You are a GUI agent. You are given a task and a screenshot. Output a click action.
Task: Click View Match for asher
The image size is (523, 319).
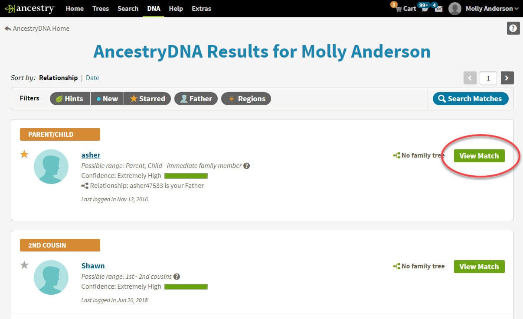(x=479, y=156)
